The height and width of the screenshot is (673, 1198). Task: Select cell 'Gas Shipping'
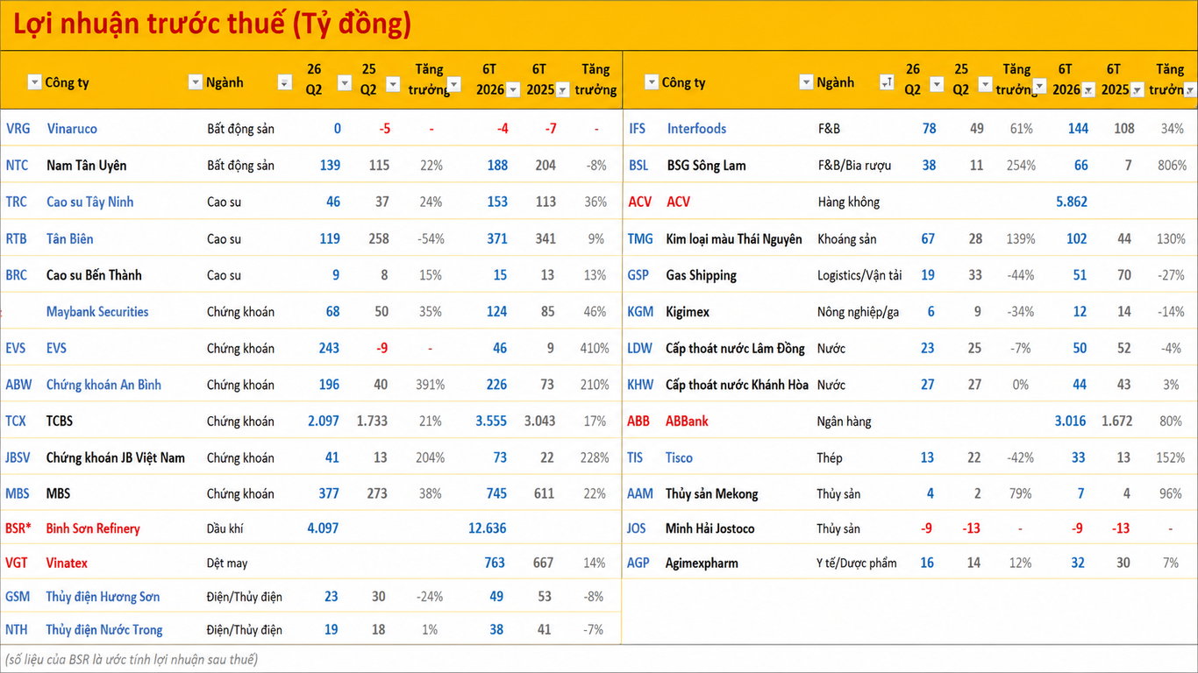701,275
